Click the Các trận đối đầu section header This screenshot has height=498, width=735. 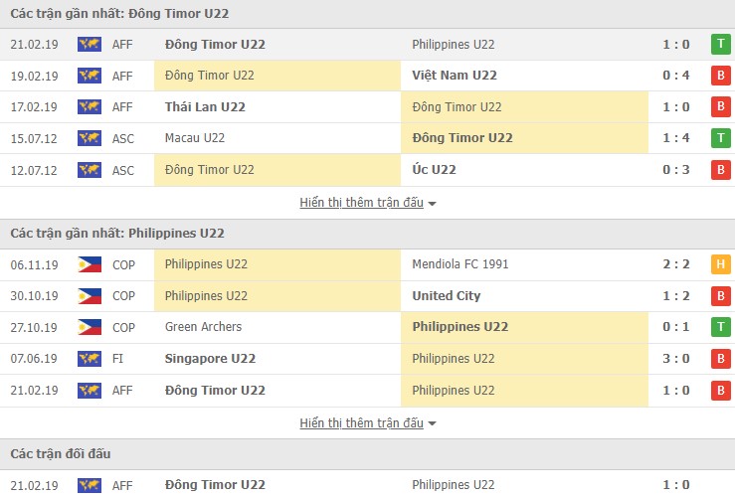[x=61, y=454]
